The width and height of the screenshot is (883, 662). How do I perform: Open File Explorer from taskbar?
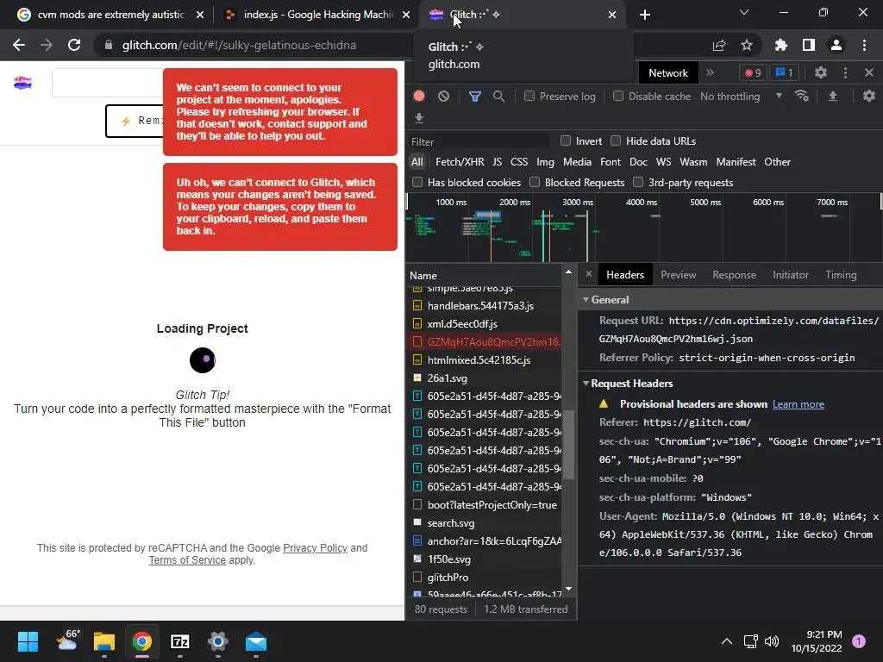[x=104, y=641]
